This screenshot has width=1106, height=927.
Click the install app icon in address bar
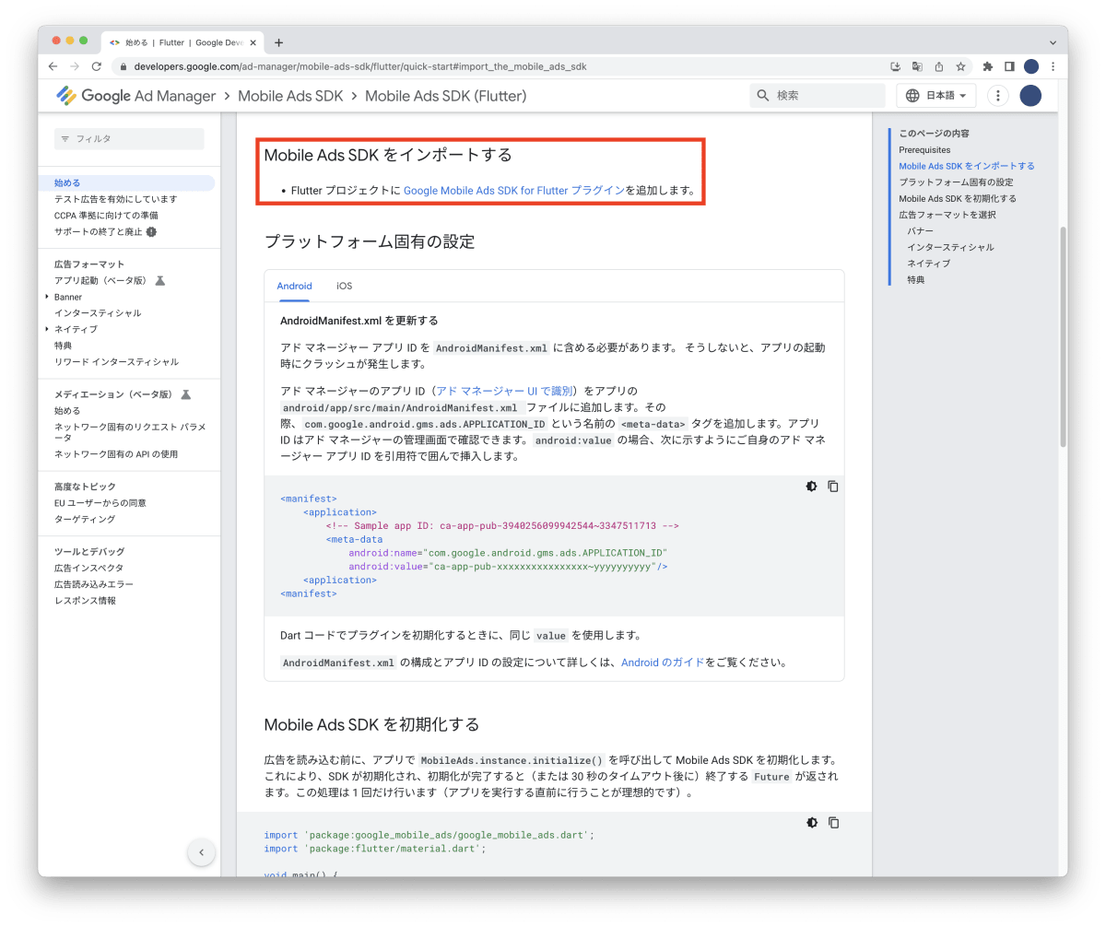pyautogui.click(x=895, y=66)
